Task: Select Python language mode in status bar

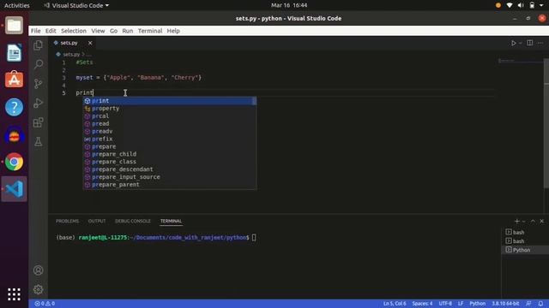Action: tap(477, 304)
